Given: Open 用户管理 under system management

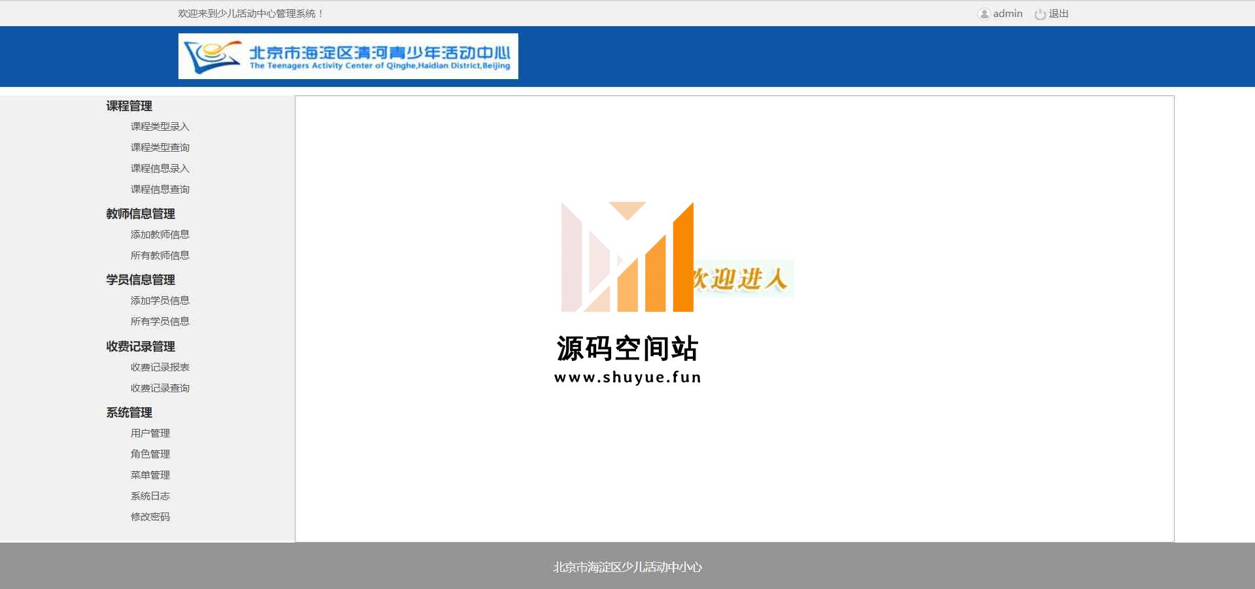Looking at the screenshot, I should click(150, 433).
